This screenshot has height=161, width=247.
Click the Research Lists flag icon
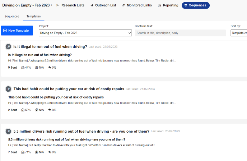58,5
